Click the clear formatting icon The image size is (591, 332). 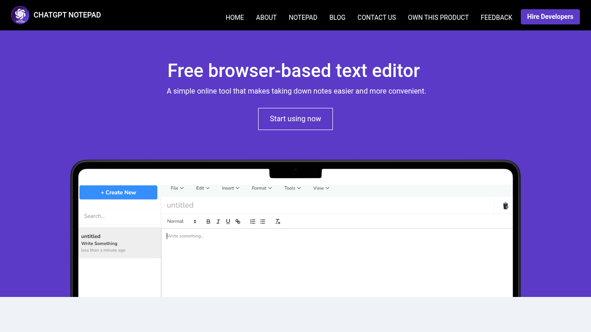point(277,221)
